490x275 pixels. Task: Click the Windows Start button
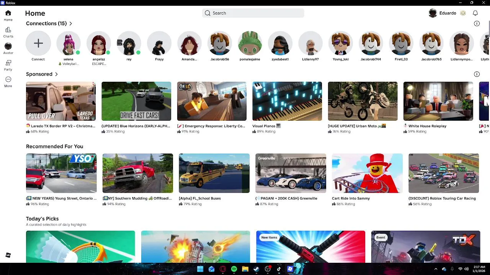(200, 269)
